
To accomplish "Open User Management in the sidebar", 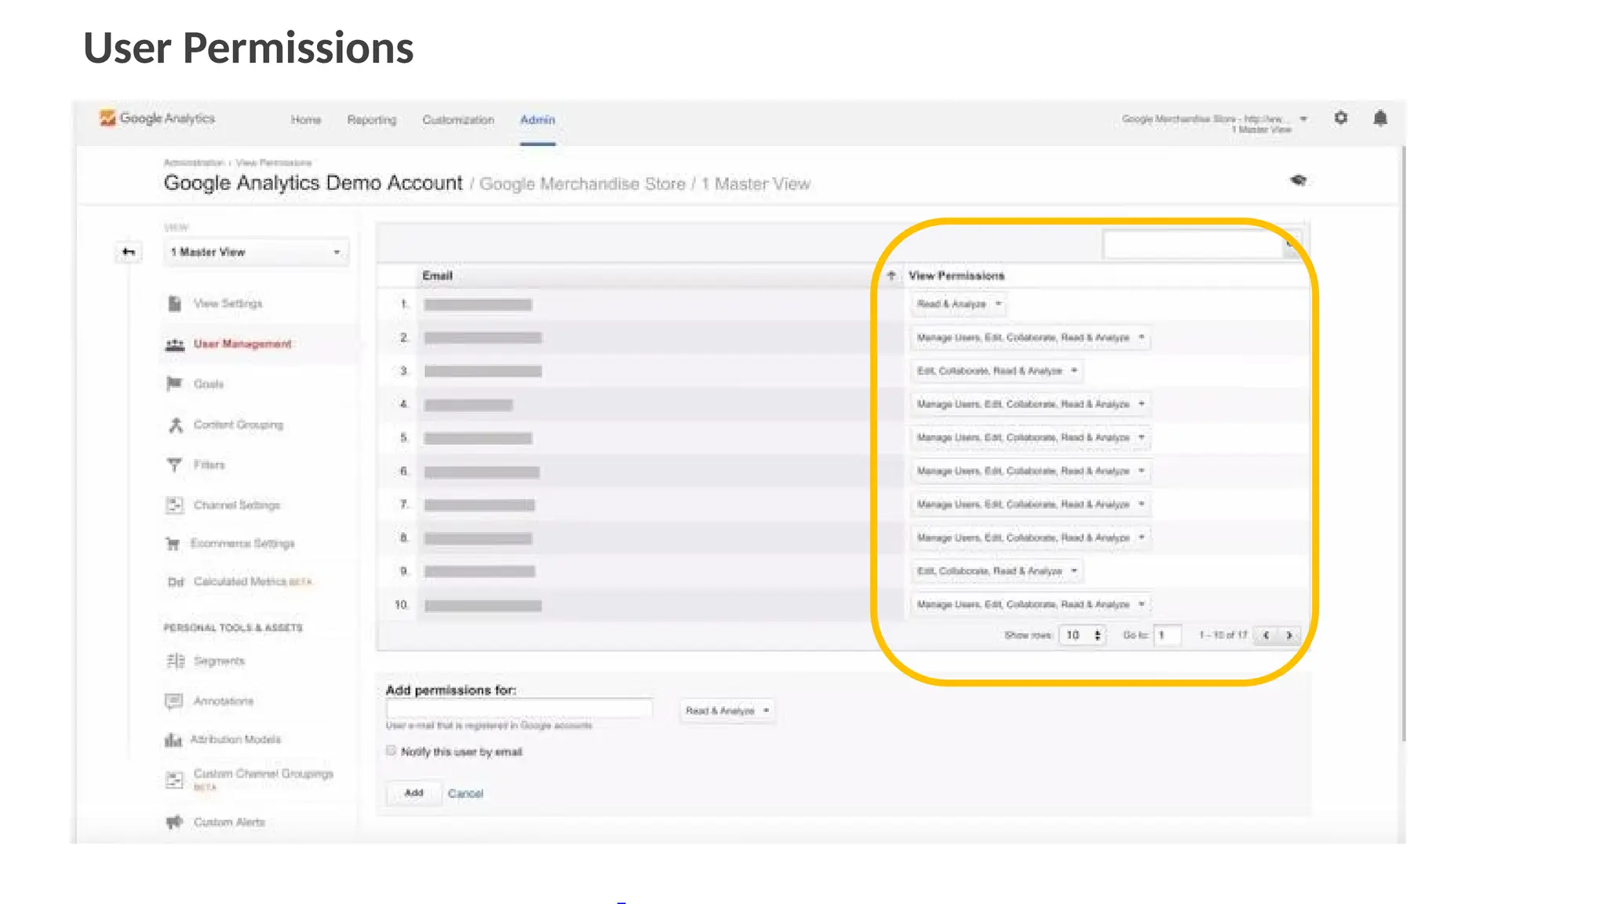I will [242, 344].
